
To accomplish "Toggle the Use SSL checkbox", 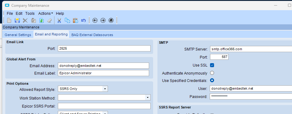I will 212,65.
